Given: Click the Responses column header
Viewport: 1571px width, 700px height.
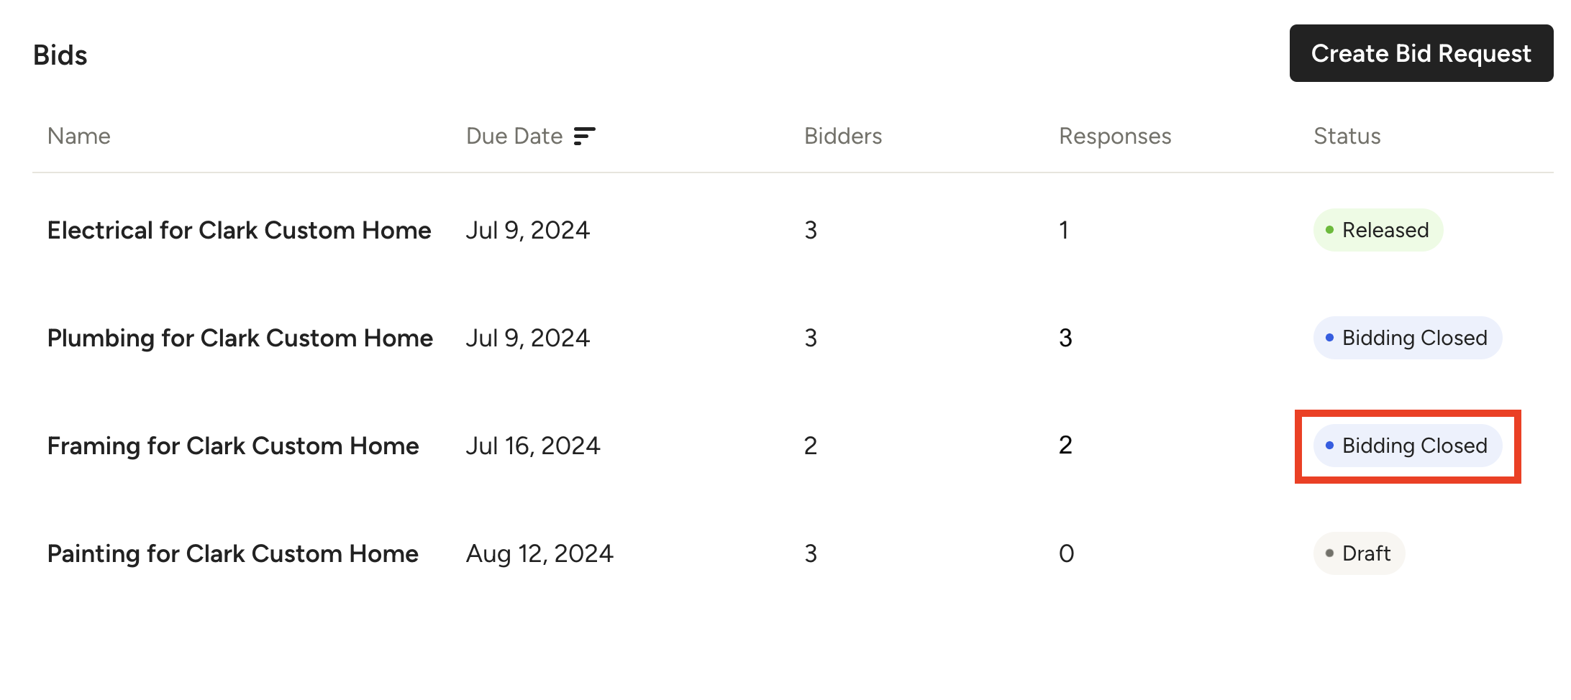Looking at the screenshot, I should click(1114, 136).
